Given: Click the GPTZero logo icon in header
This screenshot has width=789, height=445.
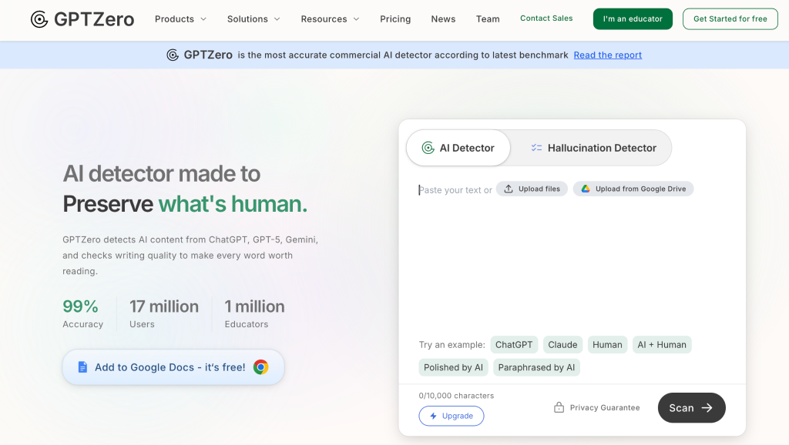Looking at the screenshot, I should pos(39,19).
